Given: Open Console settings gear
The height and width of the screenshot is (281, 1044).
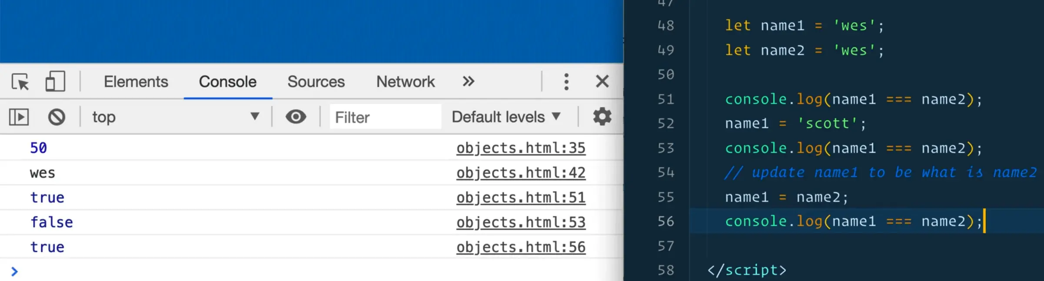Looking at the screenshot, I should 602,117.
